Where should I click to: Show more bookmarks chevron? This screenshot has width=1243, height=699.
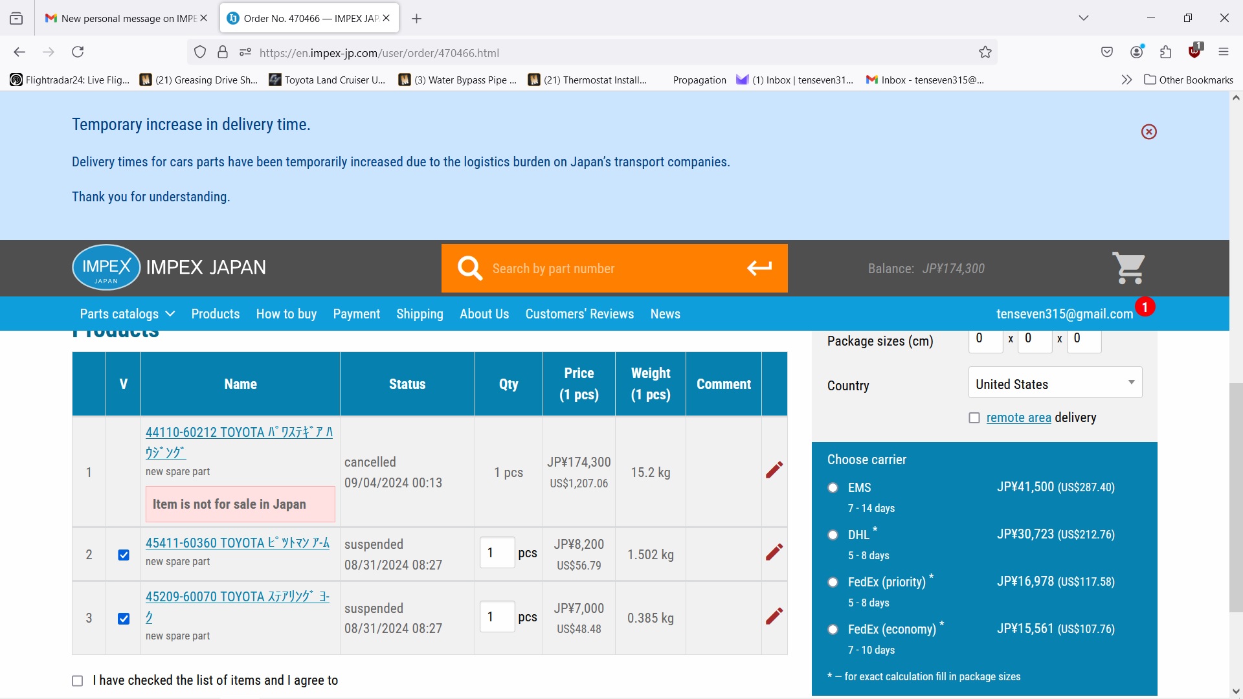pos(1126,80)
